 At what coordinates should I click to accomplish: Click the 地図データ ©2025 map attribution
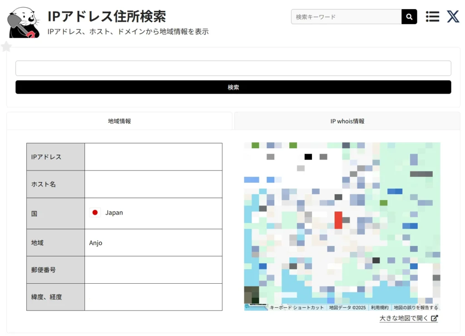pyautogui.click(x=347, y=308)
